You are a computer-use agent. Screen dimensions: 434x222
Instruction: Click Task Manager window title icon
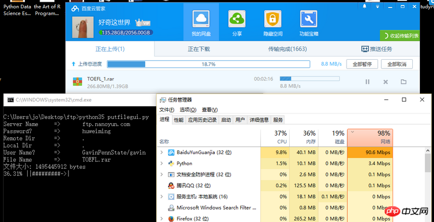[163, 100]
